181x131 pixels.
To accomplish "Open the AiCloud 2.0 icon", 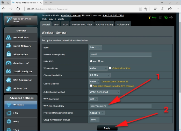I will [9, 89].
